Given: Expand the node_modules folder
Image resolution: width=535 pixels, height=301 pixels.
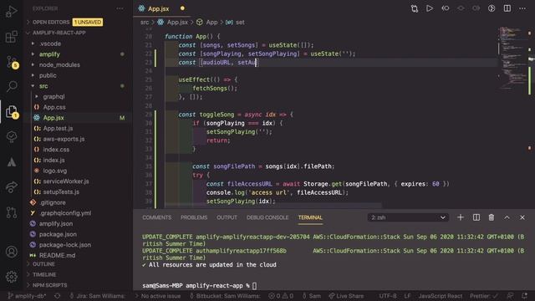Looking at the screenshot, I should point(59,65).
